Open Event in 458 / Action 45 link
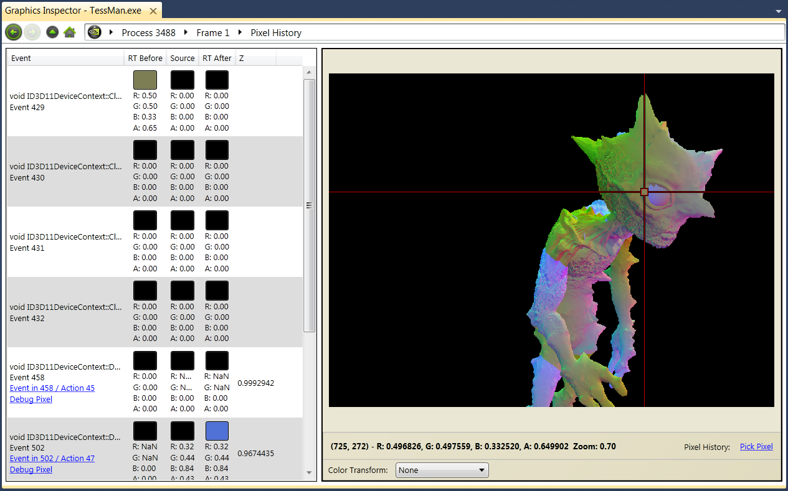Viewport: 788px width, 491px height. point(52,388)
